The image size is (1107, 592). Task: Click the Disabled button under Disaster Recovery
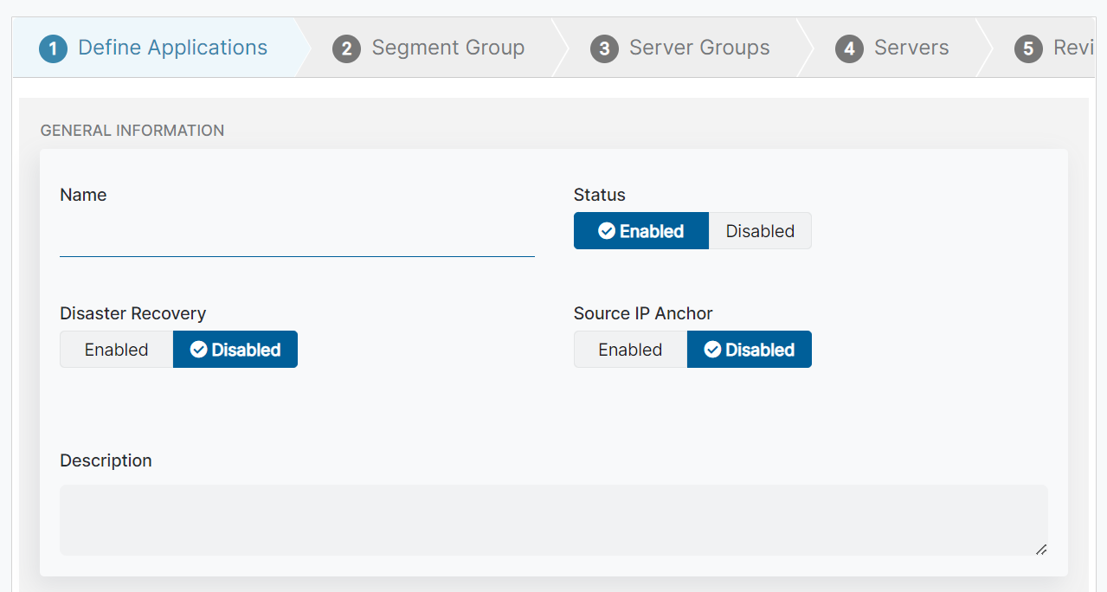(235, 349)
